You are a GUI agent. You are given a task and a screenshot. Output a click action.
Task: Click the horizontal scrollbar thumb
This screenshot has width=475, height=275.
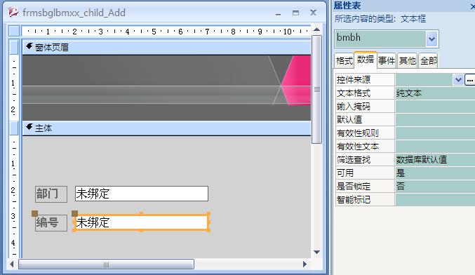point(106,264)
